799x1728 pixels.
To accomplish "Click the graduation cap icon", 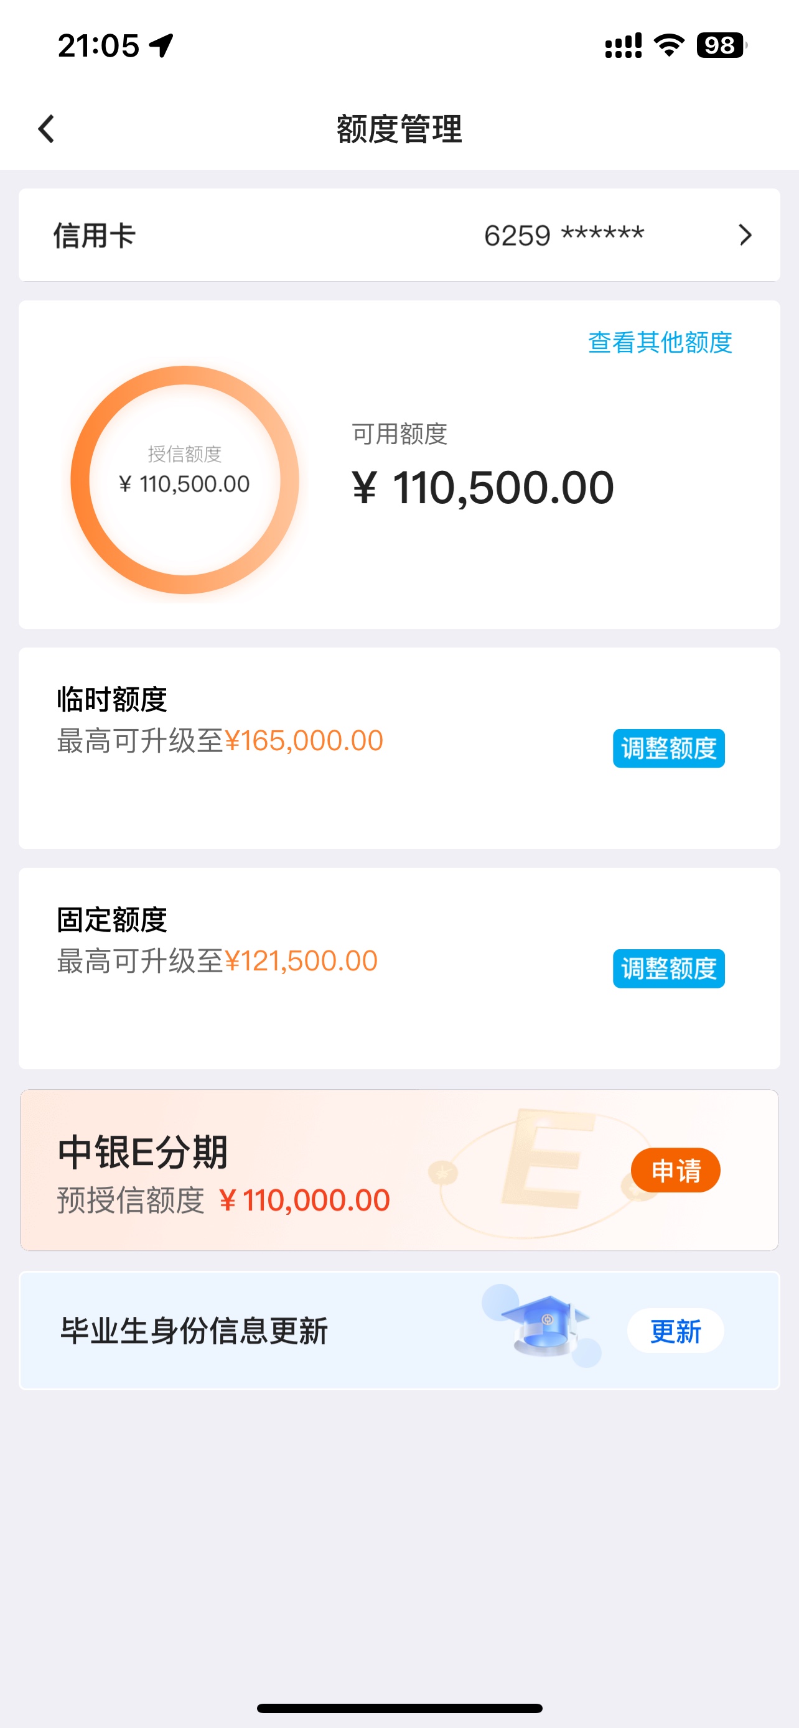I will tap(543, 1325).
